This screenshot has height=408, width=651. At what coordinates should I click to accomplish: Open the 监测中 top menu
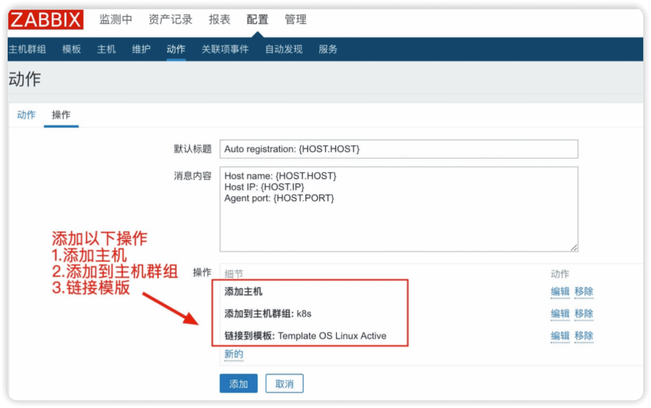pyautogui.click(x=116, y=19)
